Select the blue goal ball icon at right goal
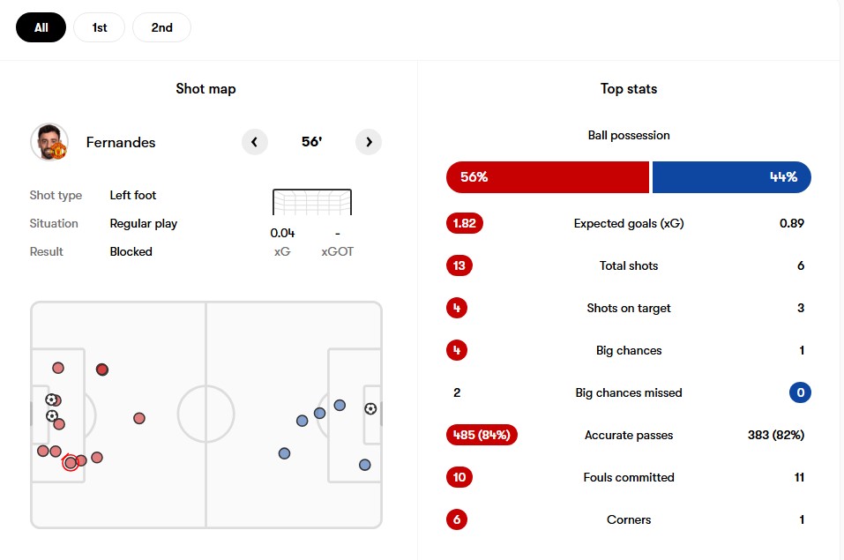The width and height of the screenshot is (844, 560). (x=370, y=408)
